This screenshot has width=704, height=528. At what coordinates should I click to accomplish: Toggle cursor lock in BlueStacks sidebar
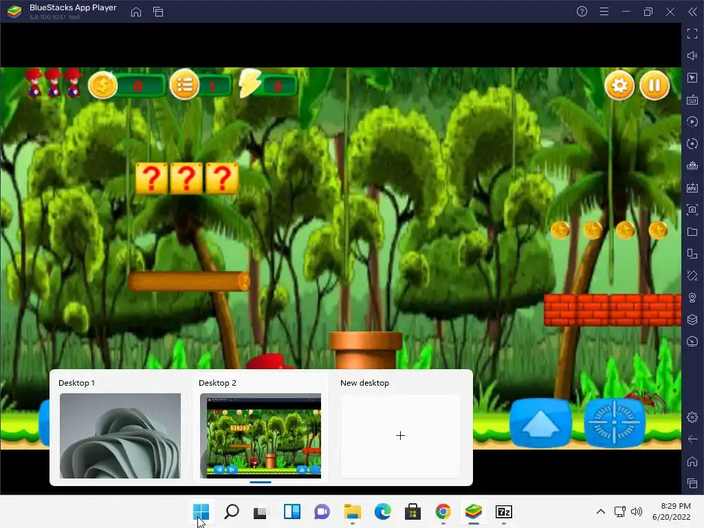(x=692, y=78)
